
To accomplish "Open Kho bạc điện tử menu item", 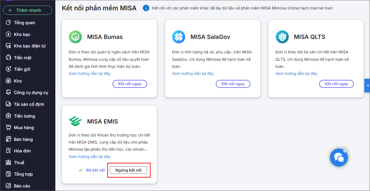I will pyautogui.click(x=29, y=46).
